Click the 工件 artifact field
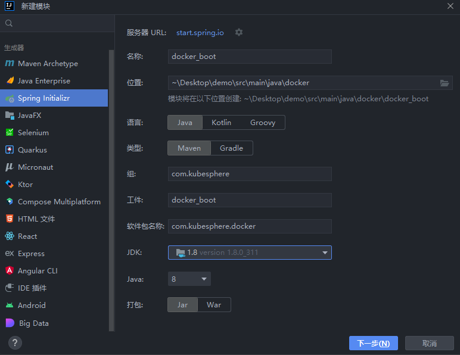460x355 pixels. point(250,200)
